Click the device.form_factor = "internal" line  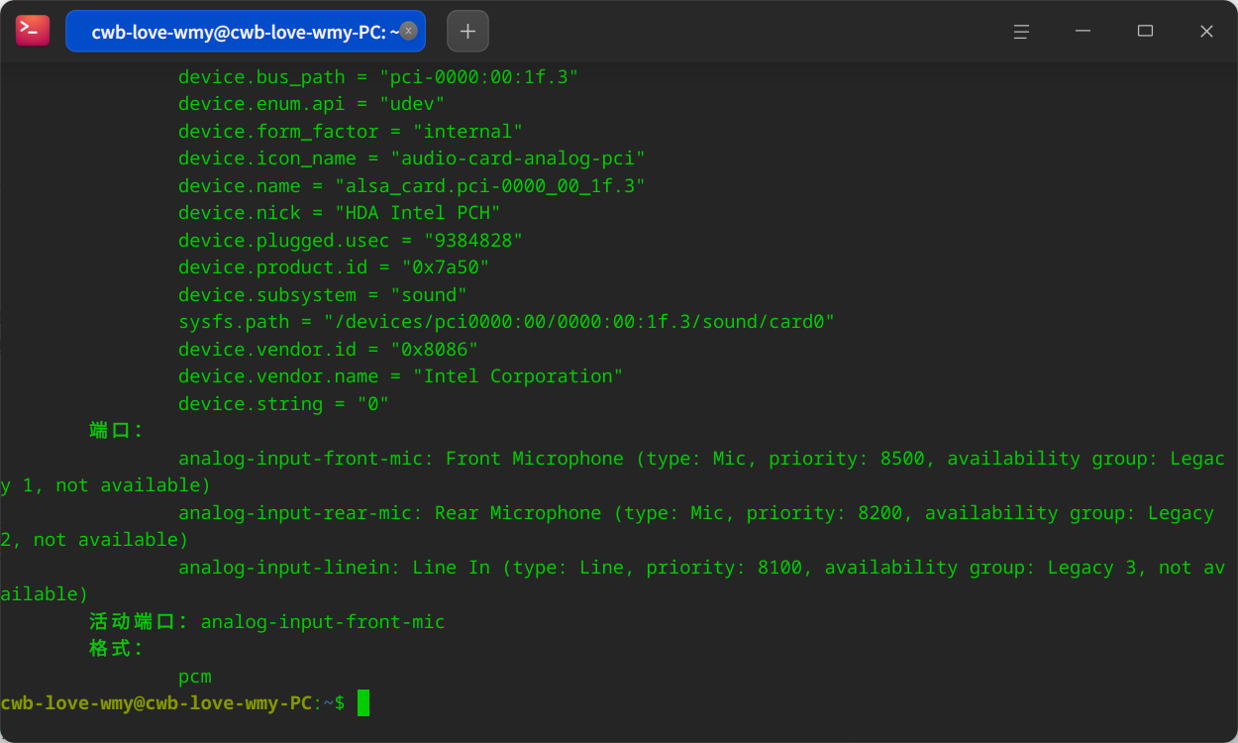(x=351, y=132)
